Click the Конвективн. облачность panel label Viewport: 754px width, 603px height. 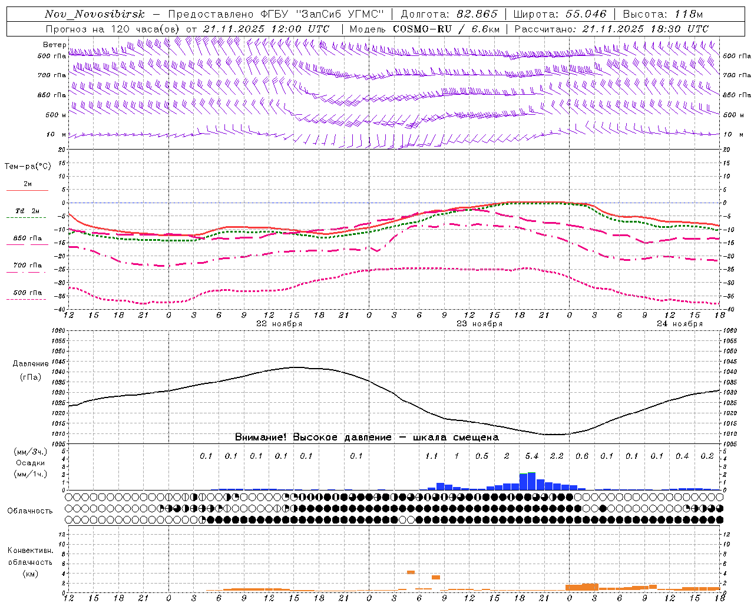tap(30, 562)
